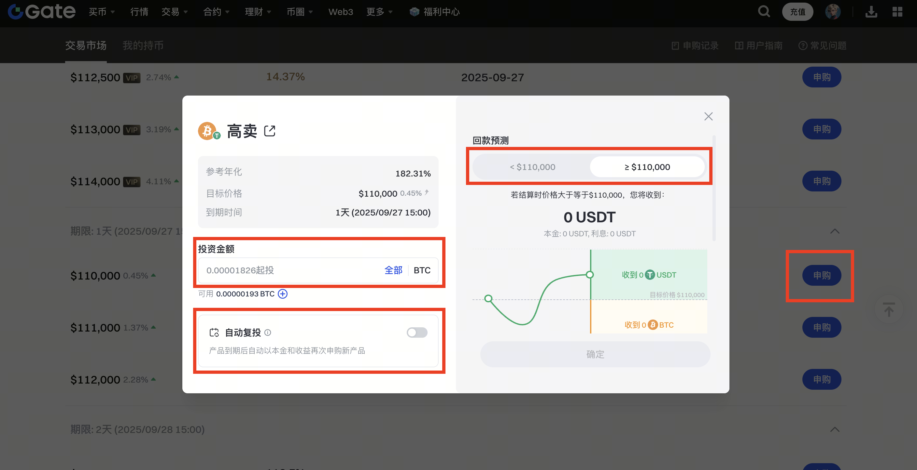The image size is (917, 470).
Task: Collapse the 期限 1天 section chevron
Action: coord(835,231)
